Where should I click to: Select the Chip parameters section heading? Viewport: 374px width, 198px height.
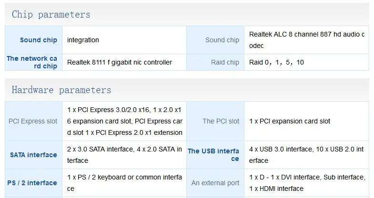pyautogui.click(x=51, y=15)
